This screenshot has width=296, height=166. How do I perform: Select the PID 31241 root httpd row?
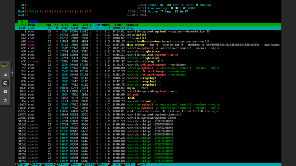click(148, 121)
